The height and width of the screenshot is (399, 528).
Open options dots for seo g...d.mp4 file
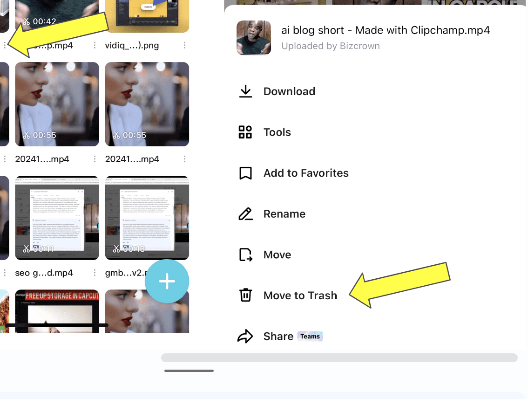[x=95, y=272]
